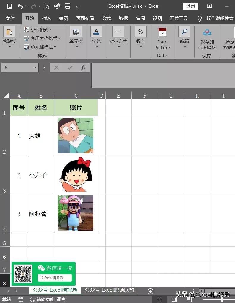235x303 pixels.
Task: Click 辅助功能: 调查 accessibility status
Action: click(x=48, y=299)
